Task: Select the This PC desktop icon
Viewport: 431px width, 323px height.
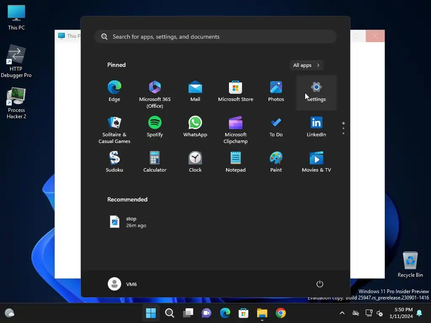Action: (x=16, y=18)
